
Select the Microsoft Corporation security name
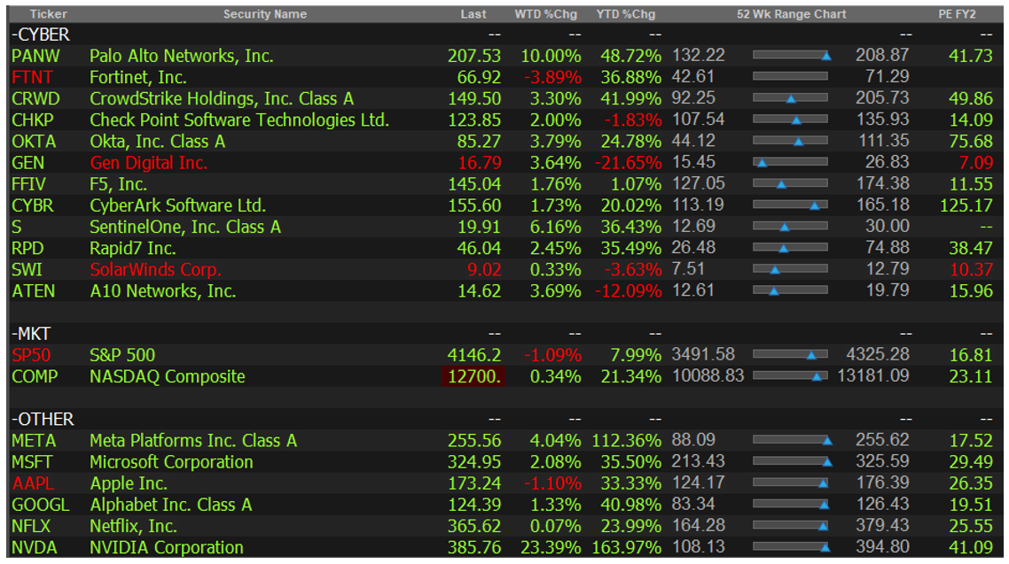(x=171, y=462)
